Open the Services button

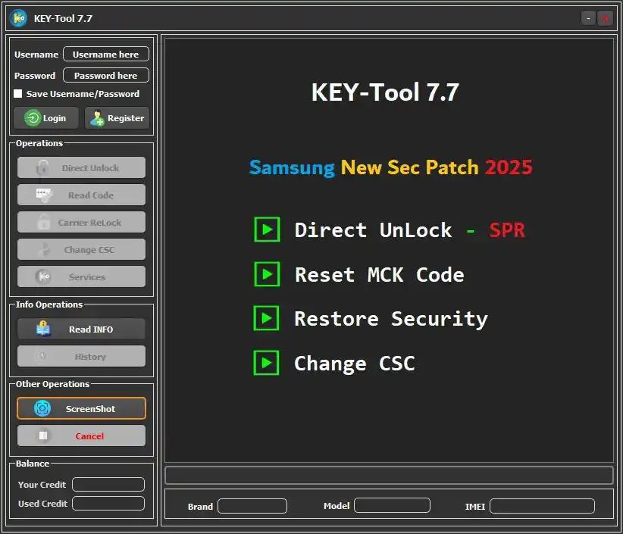pyautogui.click(x=81, y=276)
